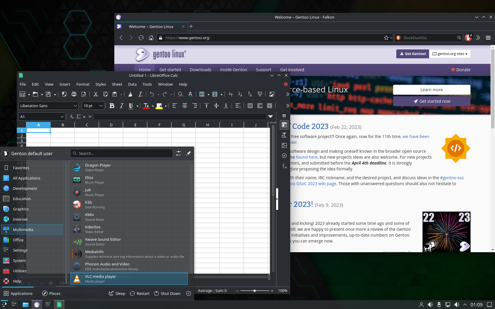Open the gentoo.org sites dropdown
Image resolution: width=495 pixels, height=309 pixels.
coord(450,54)
